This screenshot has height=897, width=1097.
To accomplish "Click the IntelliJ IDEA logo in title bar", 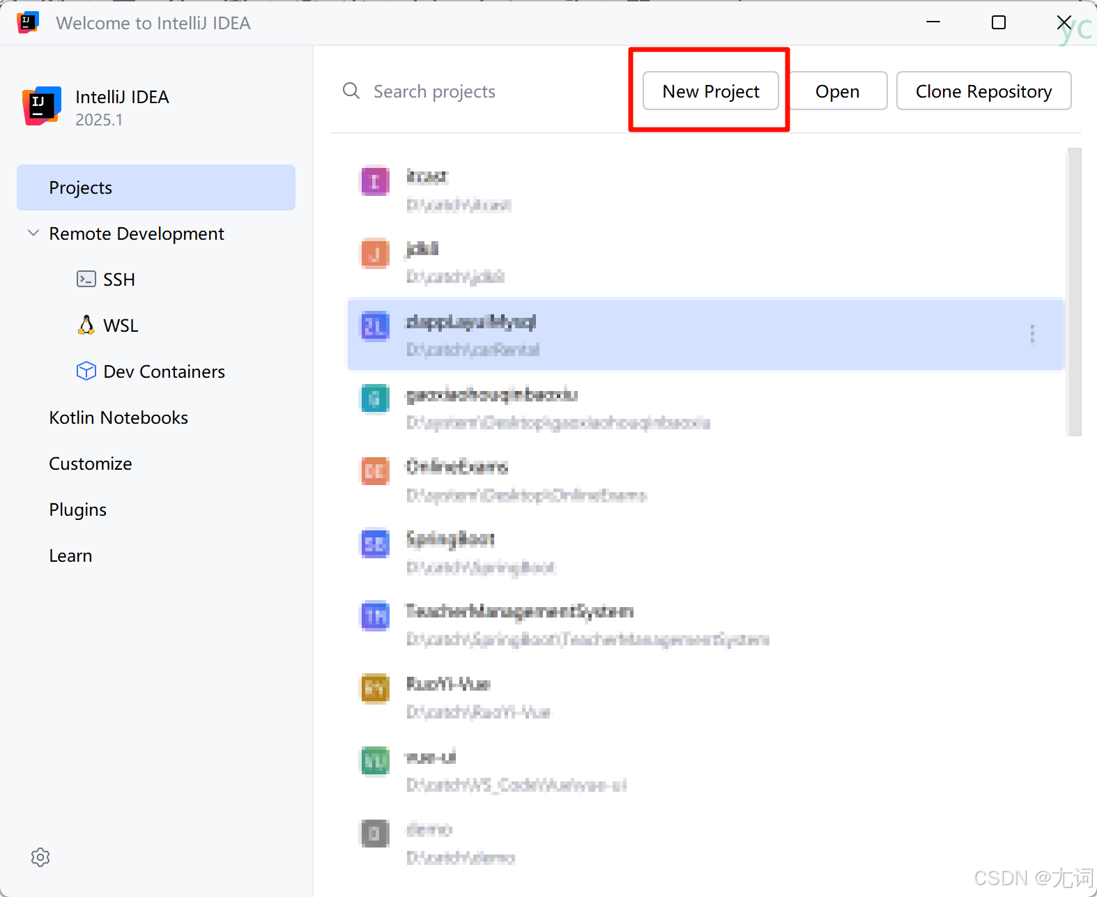I will [28, 22].
